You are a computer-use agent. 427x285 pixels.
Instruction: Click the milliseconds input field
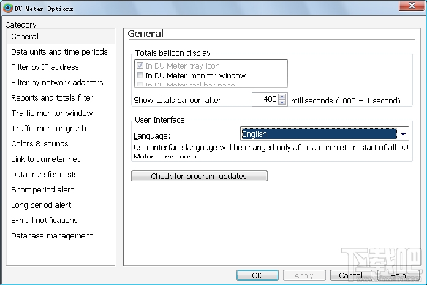coord(265,99)
